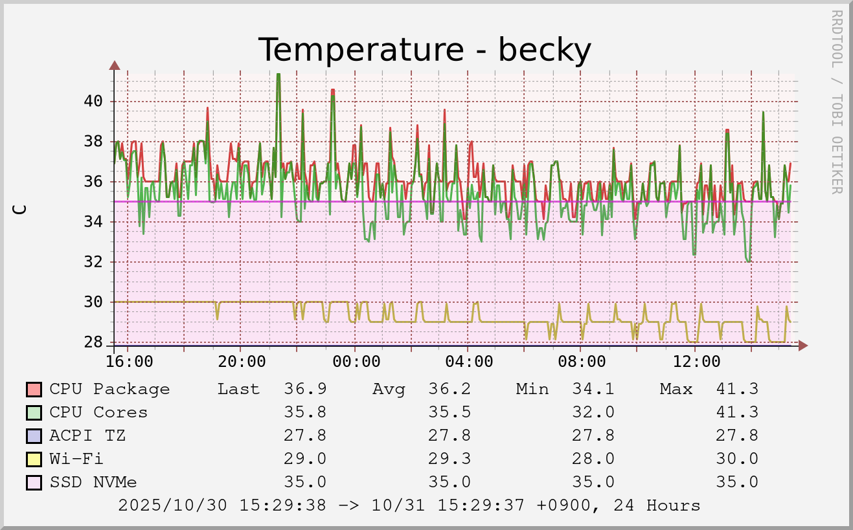This screenshot has width=853, height=530.
Task: Click the 40 degree Y-axis tick label
Action: [93, 102]
